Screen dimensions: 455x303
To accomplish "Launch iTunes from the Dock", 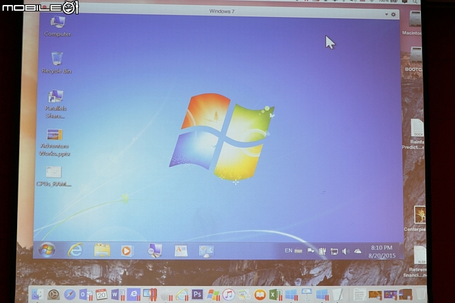I will tap(229, 295).
